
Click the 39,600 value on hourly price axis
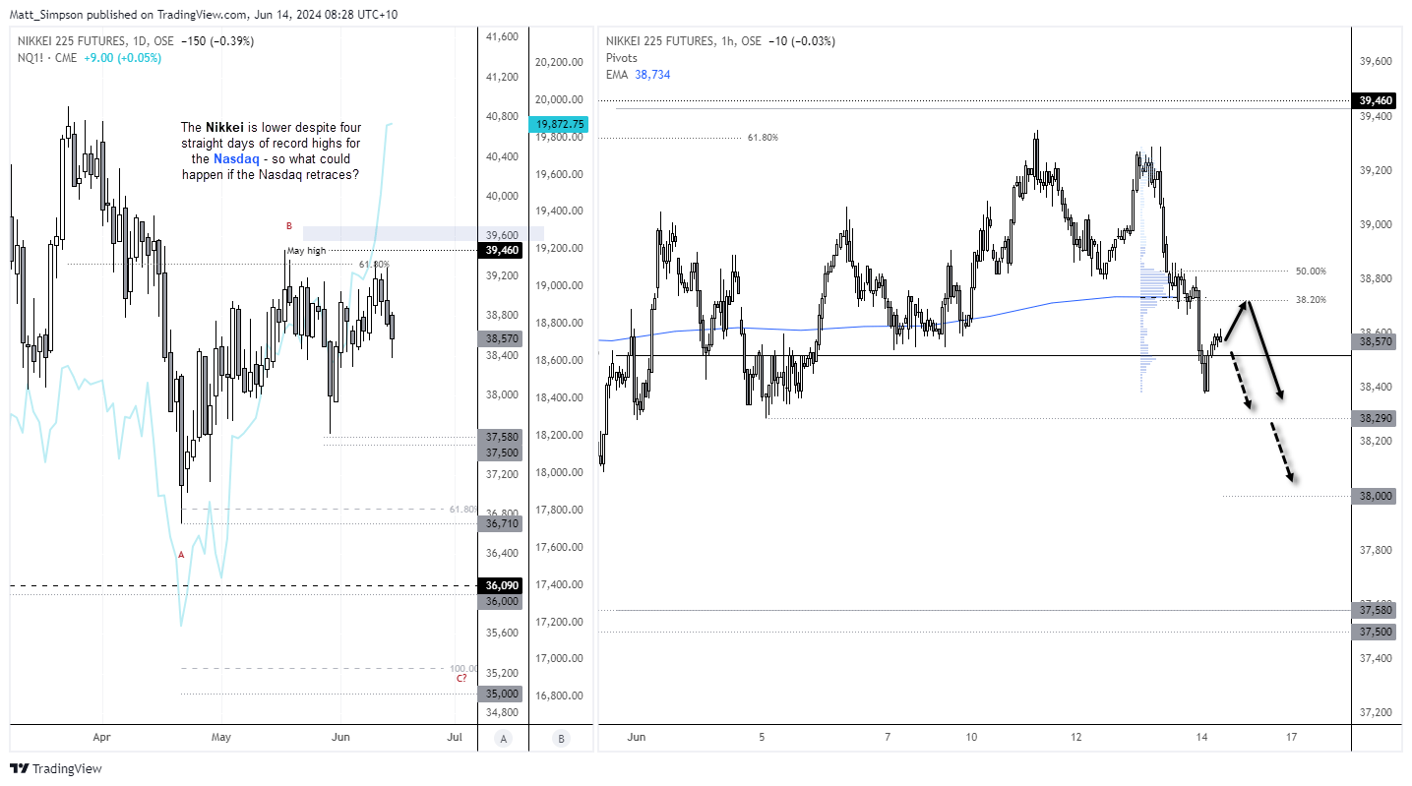tap(1376, 61)
